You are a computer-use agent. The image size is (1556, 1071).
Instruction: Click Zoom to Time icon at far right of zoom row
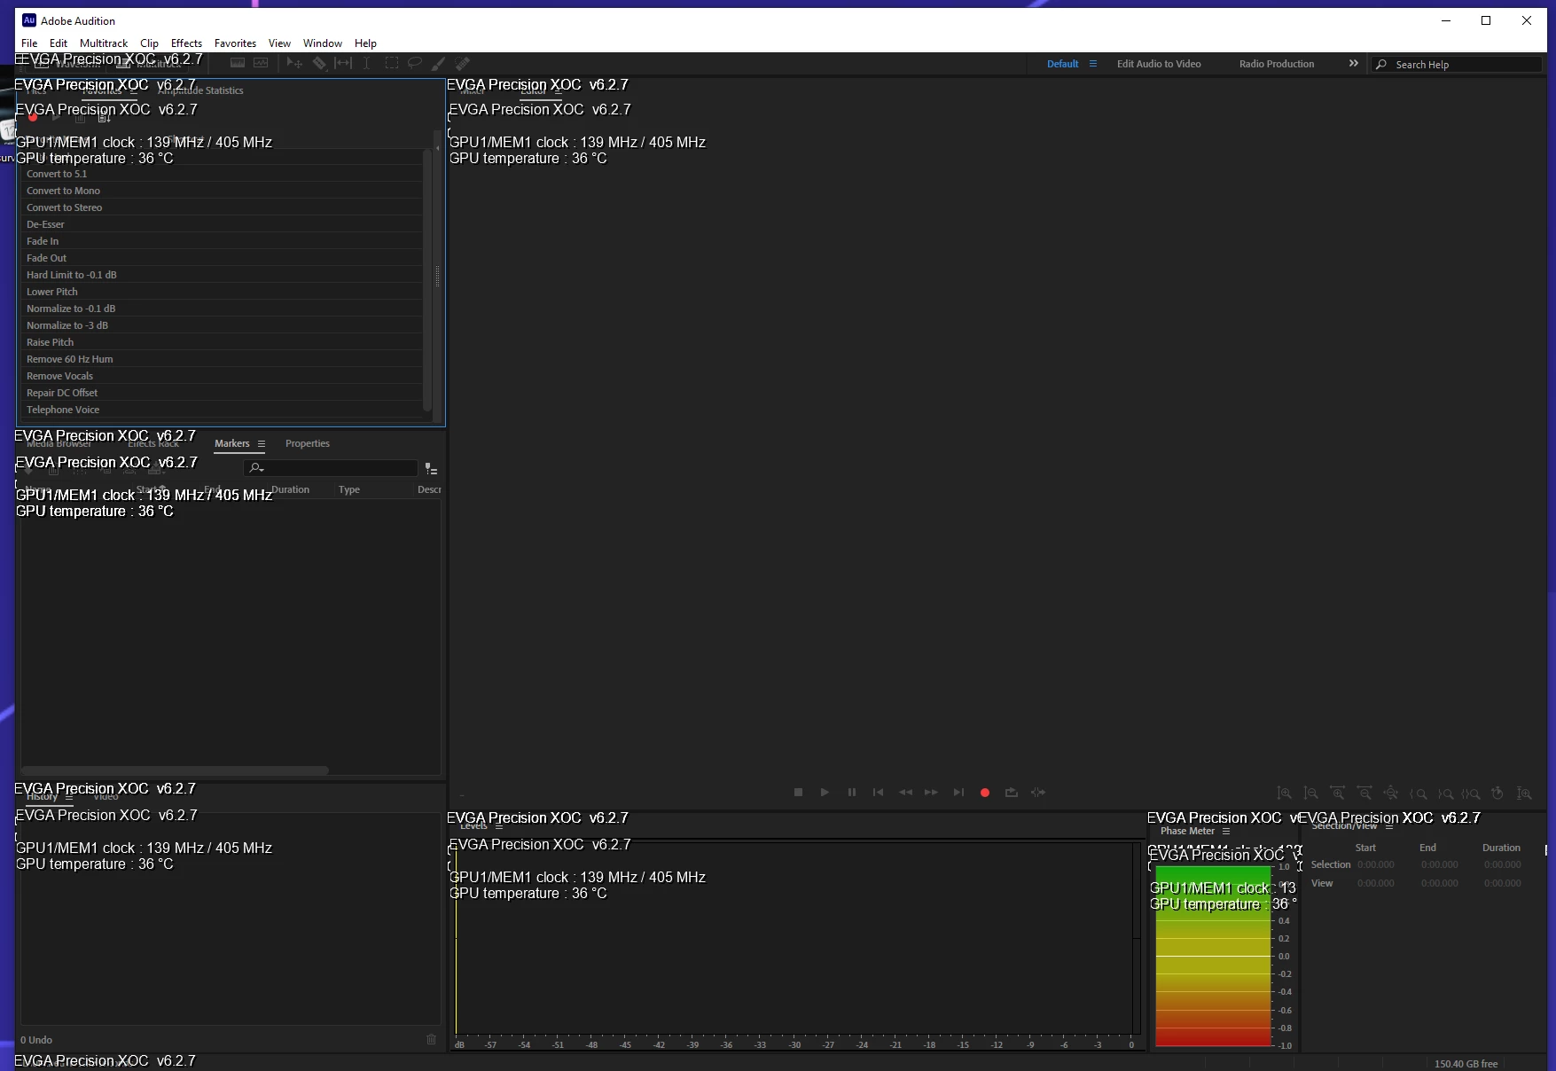coord(1524,793)
